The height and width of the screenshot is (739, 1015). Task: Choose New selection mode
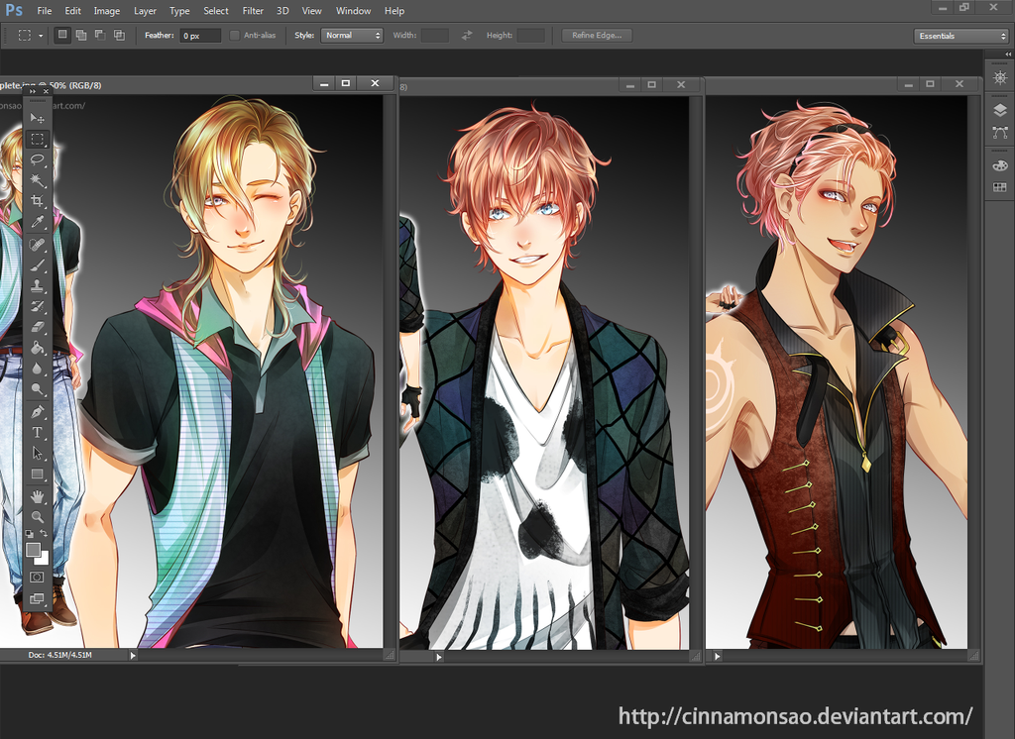(x=62, y=35)
